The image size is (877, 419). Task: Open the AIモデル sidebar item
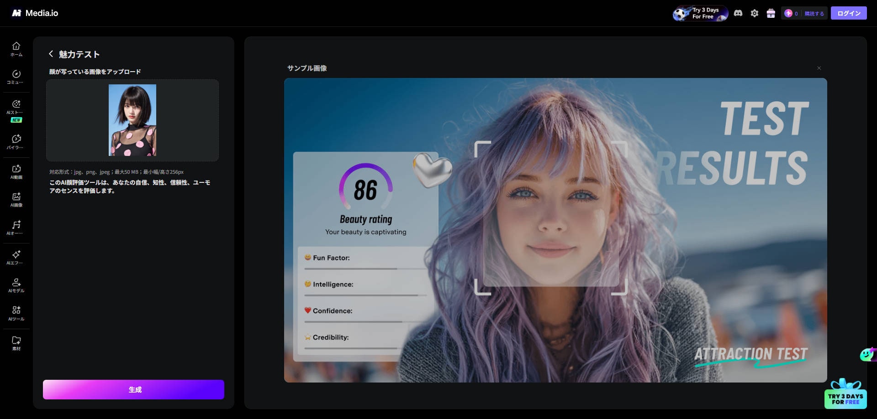pos(16,285)
